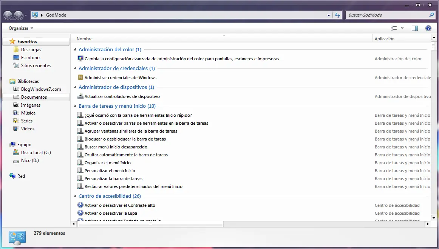Click the 279 elementos status text
This screenshot has height=249, width=439.
click(x=49, y=233)
